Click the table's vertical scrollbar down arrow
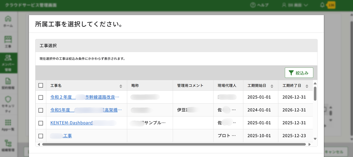The height and width of the screenshot is (157, 353). (315, 139)
